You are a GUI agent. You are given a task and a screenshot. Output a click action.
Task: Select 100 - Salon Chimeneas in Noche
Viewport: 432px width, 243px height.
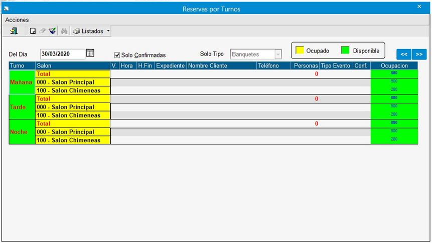click(x=73, y=140)
